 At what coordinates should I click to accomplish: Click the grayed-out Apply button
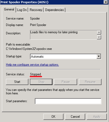coord(97,117)
